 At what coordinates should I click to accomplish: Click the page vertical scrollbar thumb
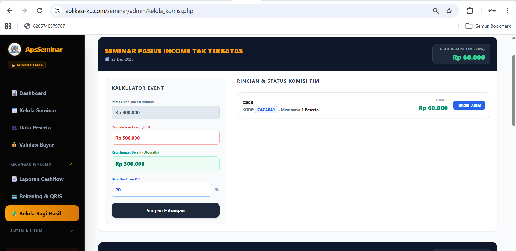(x=514, y=90)
